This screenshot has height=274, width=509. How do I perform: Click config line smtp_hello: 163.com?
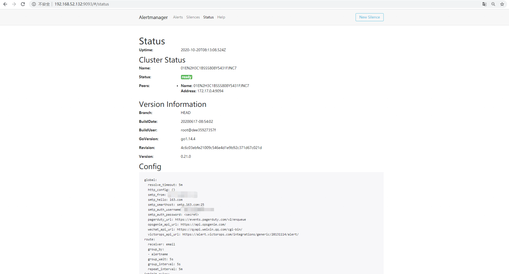(x=165, y=200)
